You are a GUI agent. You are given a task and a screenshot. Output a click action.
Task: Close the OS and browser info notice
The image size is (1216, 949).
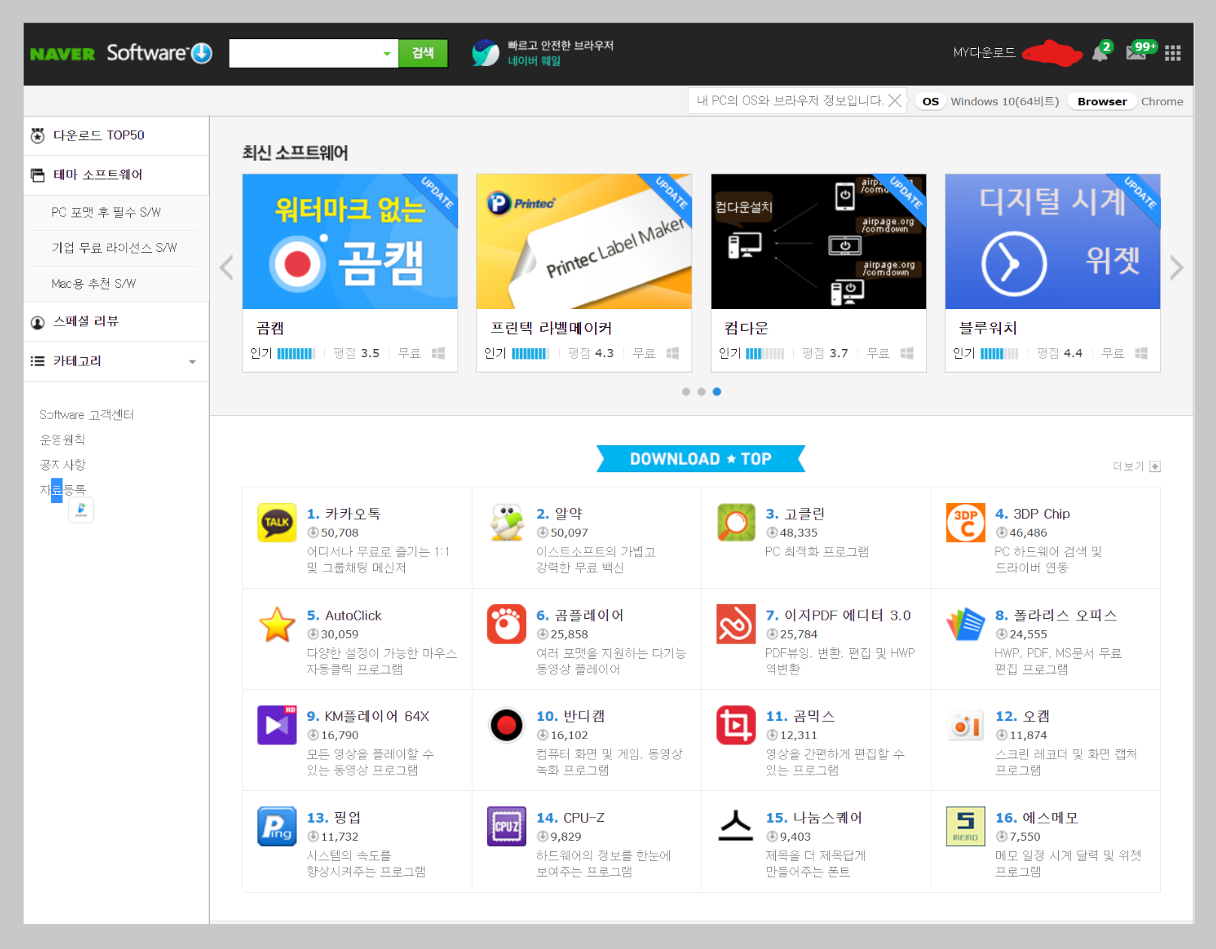(x=895, y=101)
